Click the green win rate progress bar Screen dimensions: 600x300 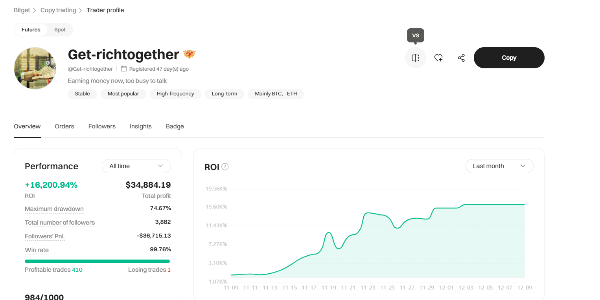[x=97, y=261]
